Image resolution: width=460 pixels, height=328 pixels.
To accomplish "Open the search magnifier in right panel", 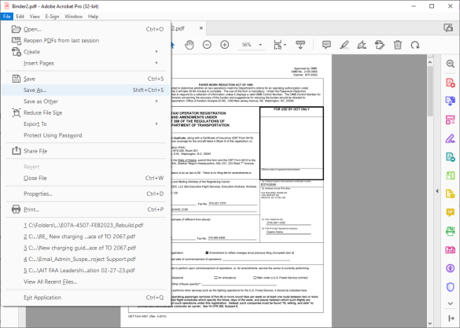I will 451,64.
